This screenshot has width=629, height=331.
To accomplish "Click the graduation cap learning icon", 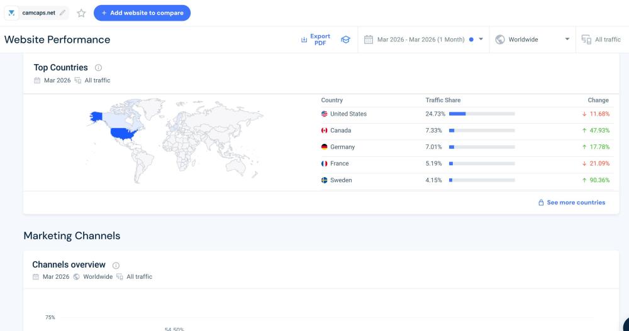I will (345, 40).
